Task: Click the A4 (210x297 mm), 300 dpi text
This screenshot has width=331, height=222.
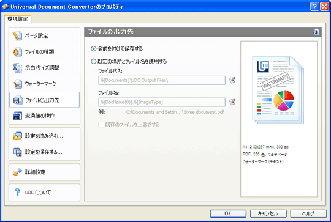Action: [x=266, y=147]
